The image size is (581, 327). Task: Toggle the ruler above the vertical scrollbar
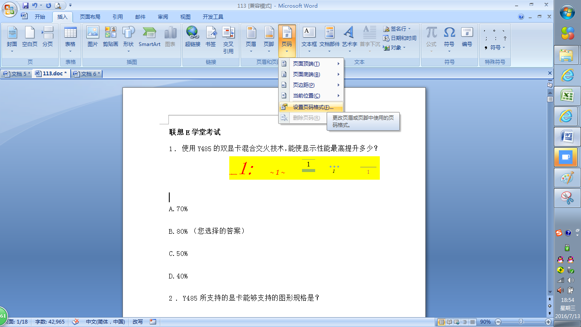pos(550,85)
